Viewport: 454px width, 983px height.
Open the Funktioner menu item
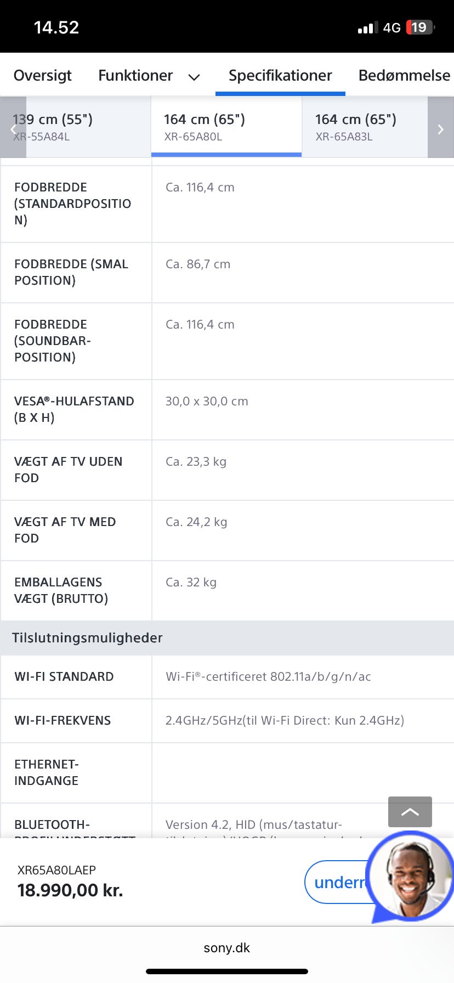[x=135, y=75]
